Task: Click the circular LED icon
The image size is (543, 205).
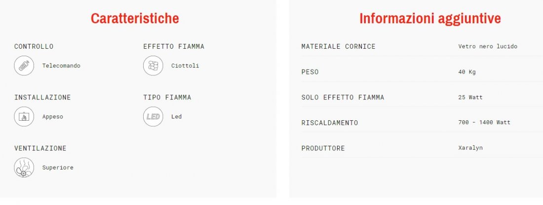Action: [x=153, y=117]
